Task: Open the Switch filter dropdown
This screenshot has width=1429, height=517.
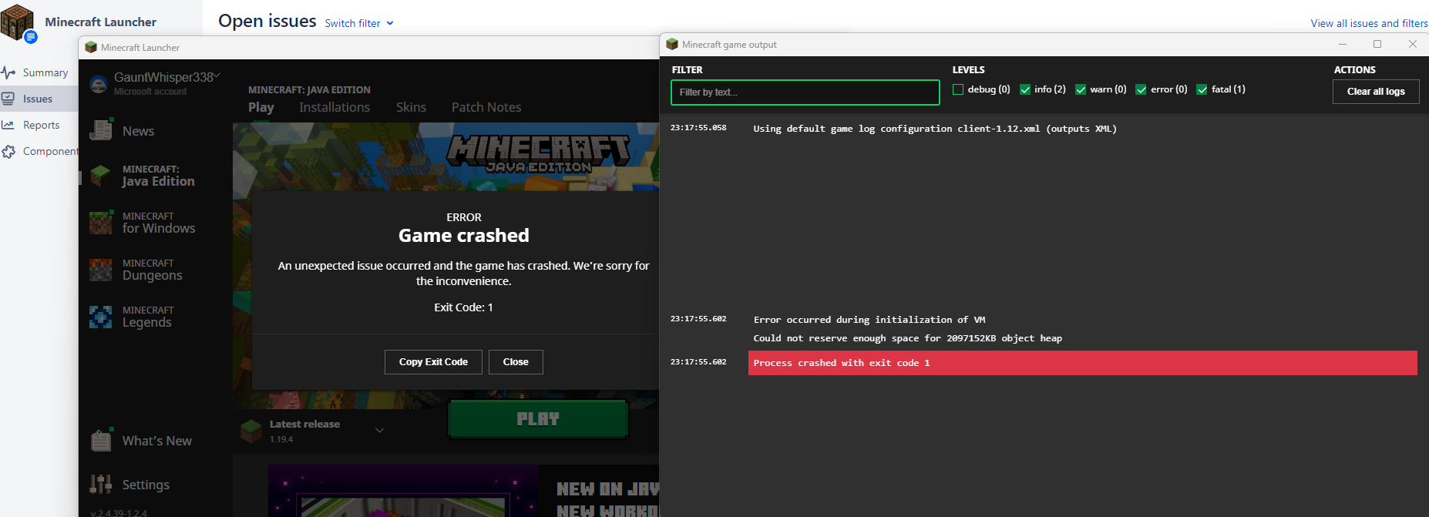Action: click(x=359, y=23)
